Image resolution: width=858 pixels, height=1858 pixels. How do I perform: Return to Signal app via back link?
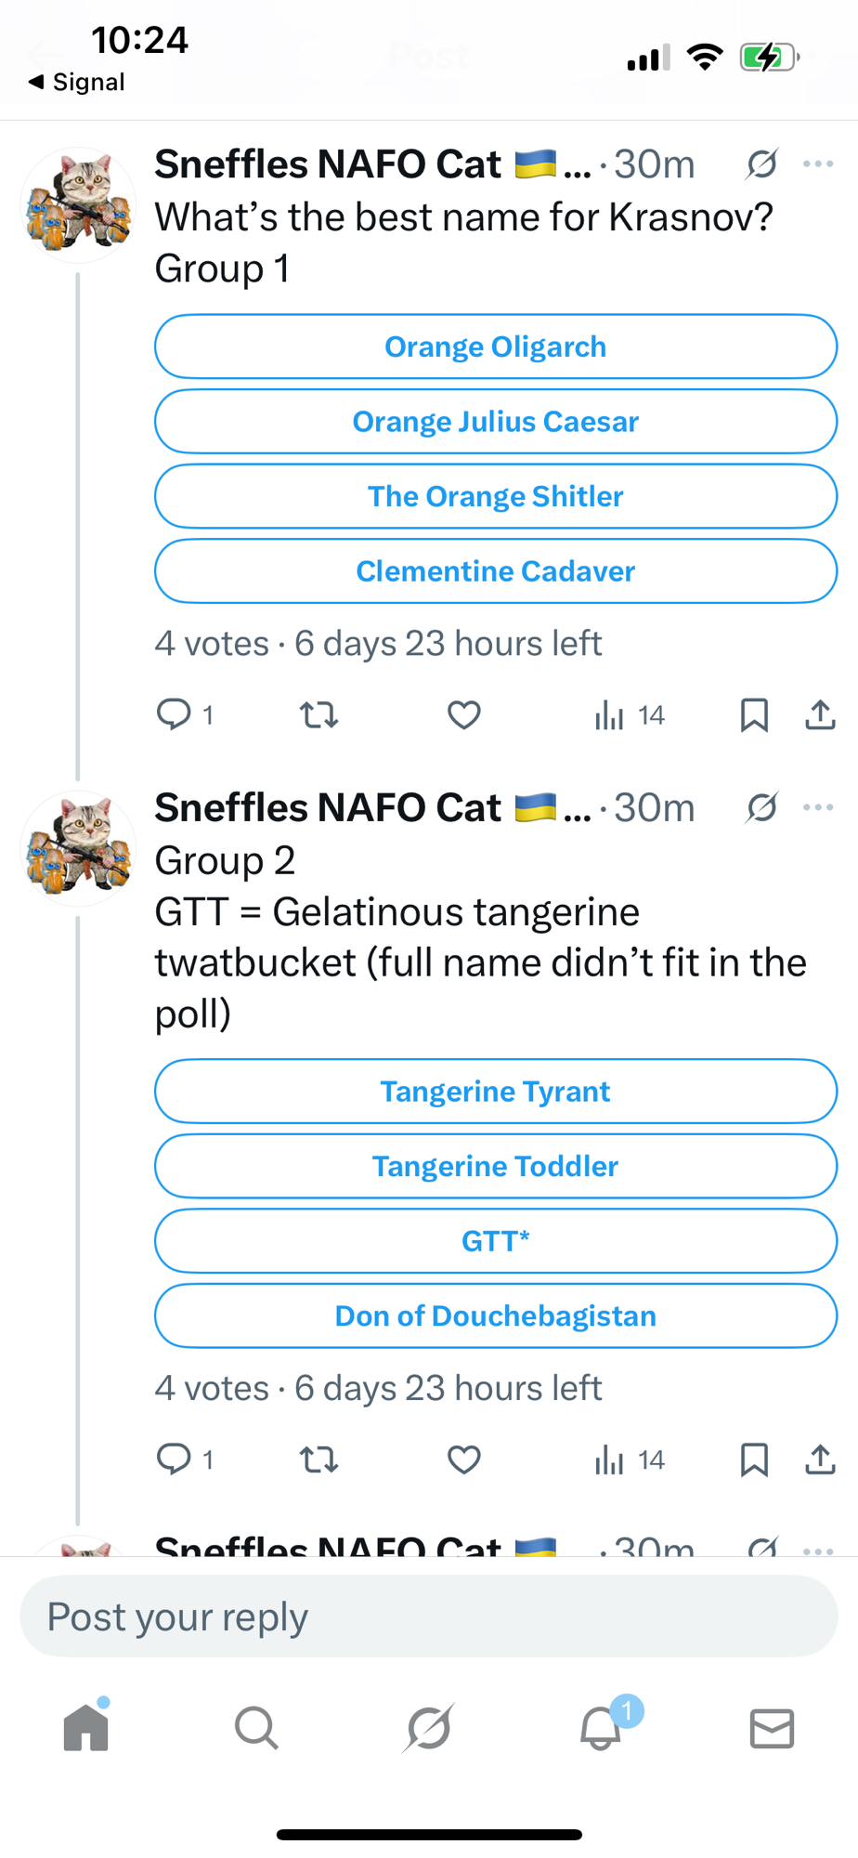pyautogui.click(x=77, y=83)
